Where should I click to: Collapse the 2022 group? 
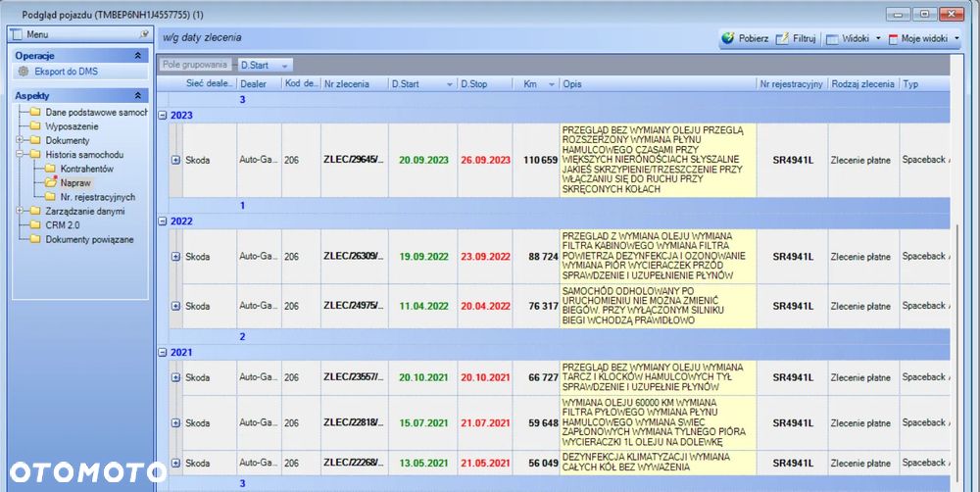(x=163, y=221)
